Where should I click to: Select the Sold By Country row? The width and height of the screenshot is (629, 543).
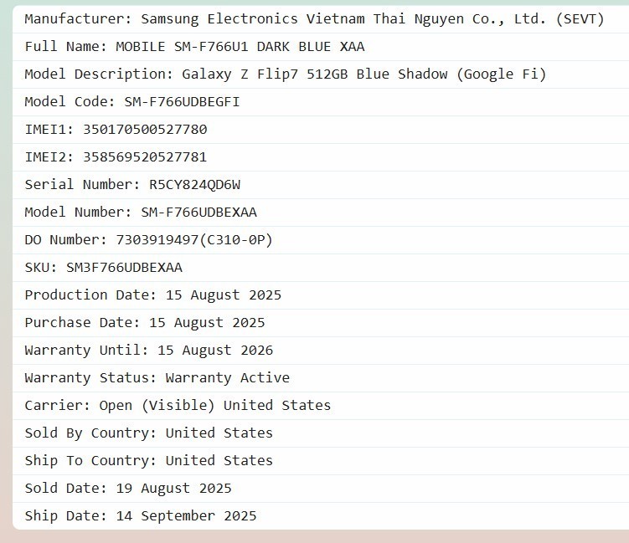tap(148, 433)
